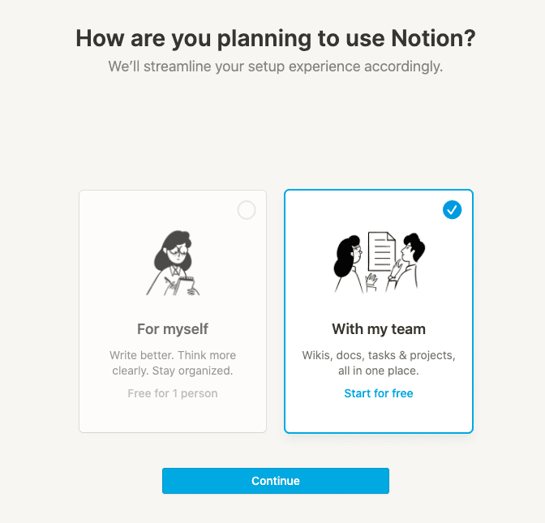This screenshot has height=523, width=545.
Task: Click "Wikis, docs, tasks & projects" description
Action: pyautogui.click(x=379, y=355)
